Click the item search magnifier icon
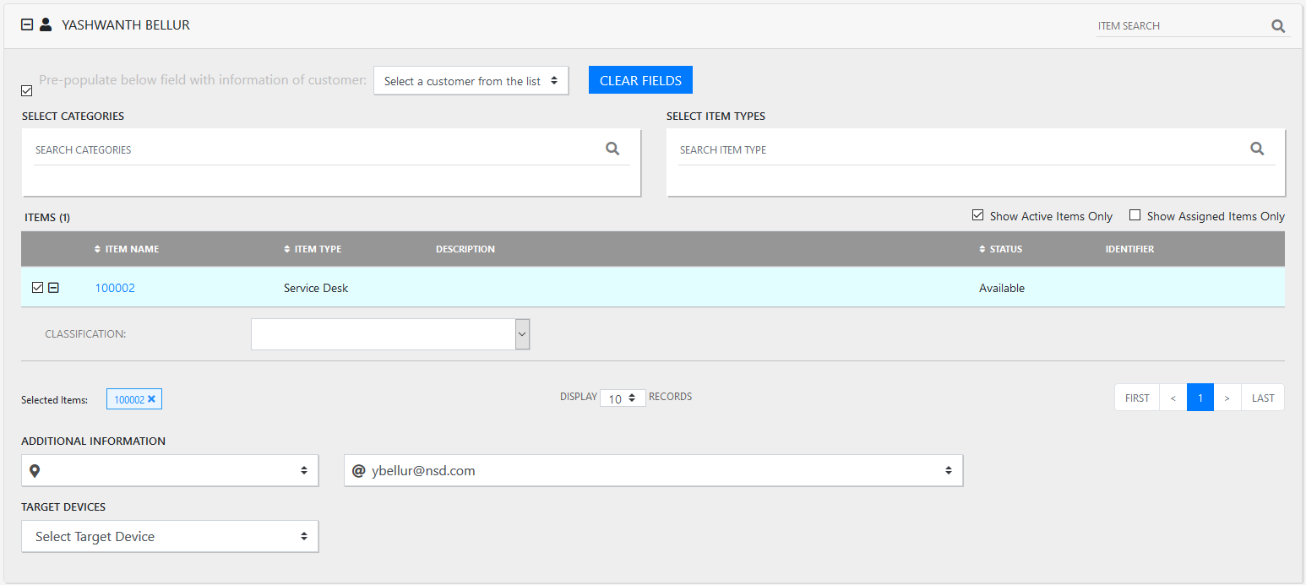The width and height of the screenshot is (1306, 585). pyautogui.click(x=1277, y=25)
